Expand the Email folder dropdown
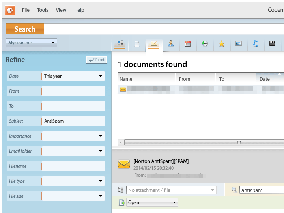Screen dimensions: 284x213 point(73,151)
